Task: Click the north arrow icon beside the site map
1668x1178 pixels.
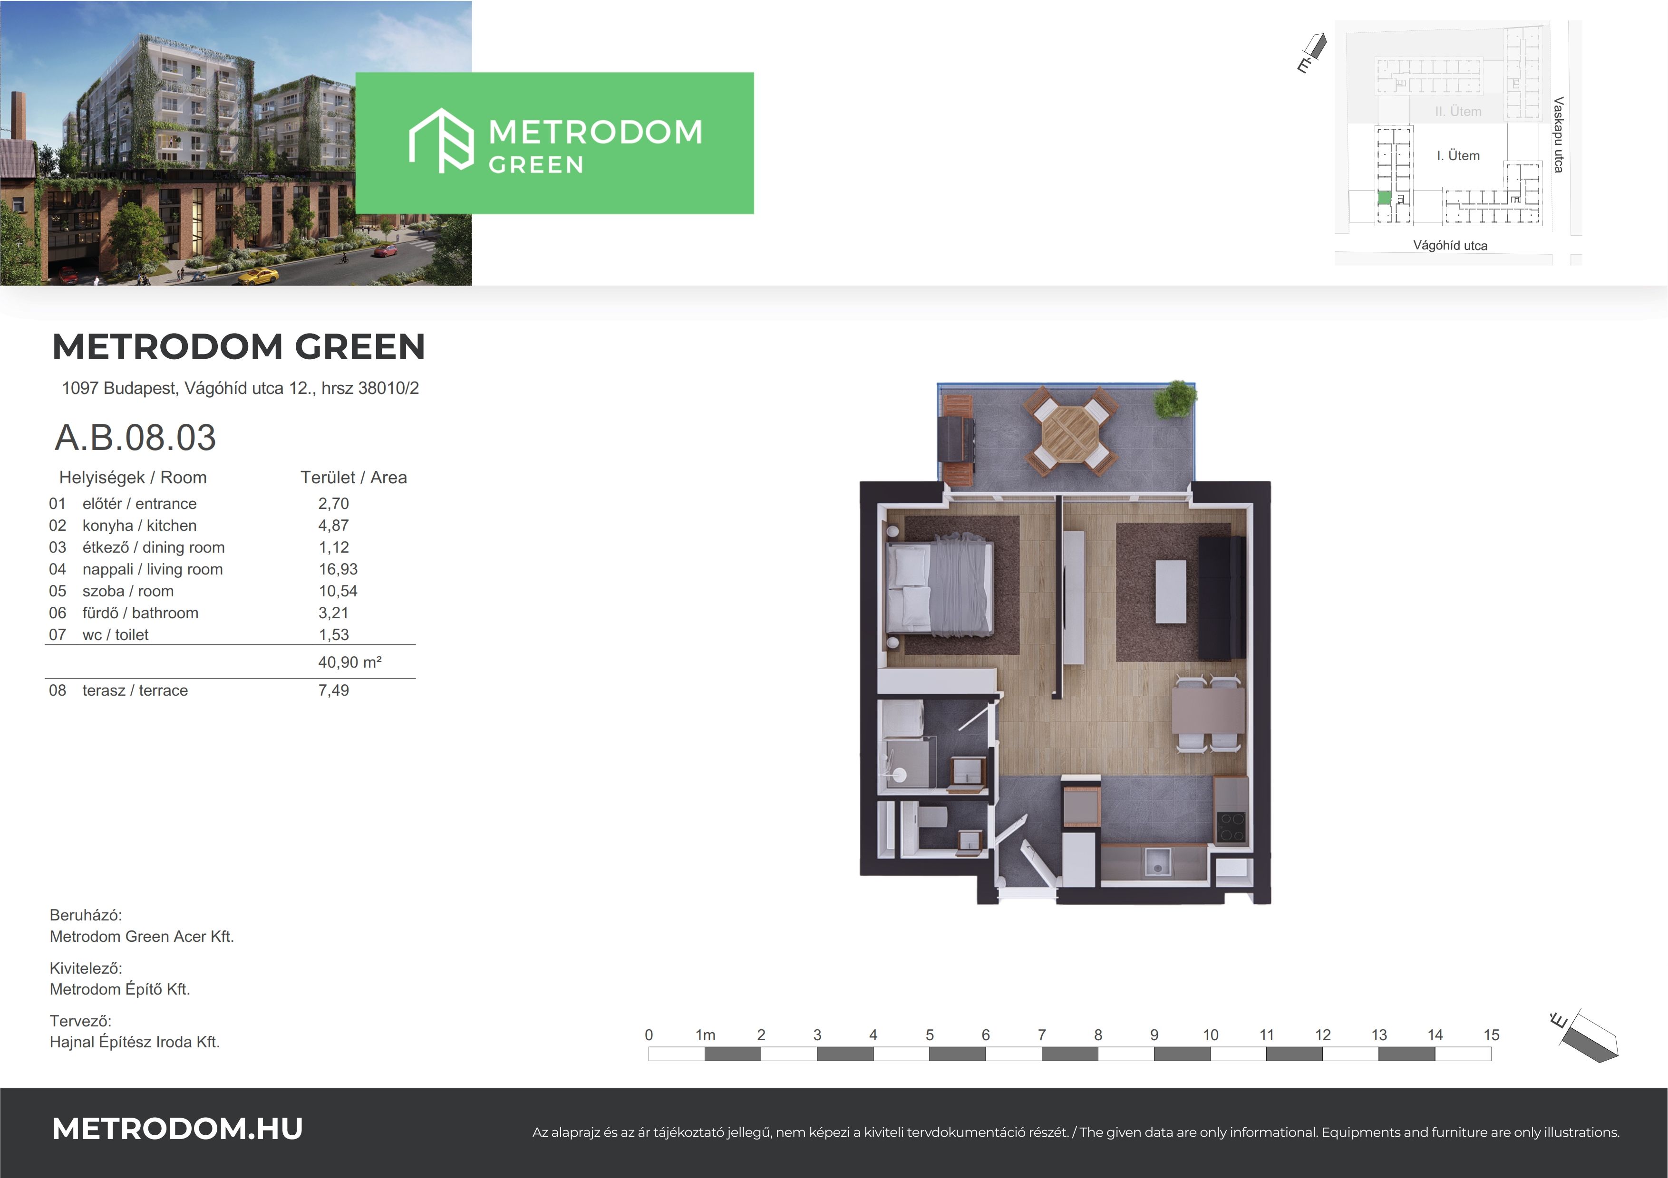Action: [1312, 53]
